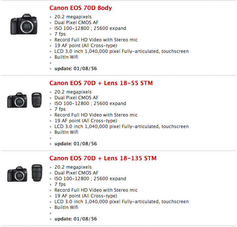This screenshot has width=237, height=227.
Task: Click bullet arrow beside 20.2 megapixels under 70D Body
Action: point(51,17)
